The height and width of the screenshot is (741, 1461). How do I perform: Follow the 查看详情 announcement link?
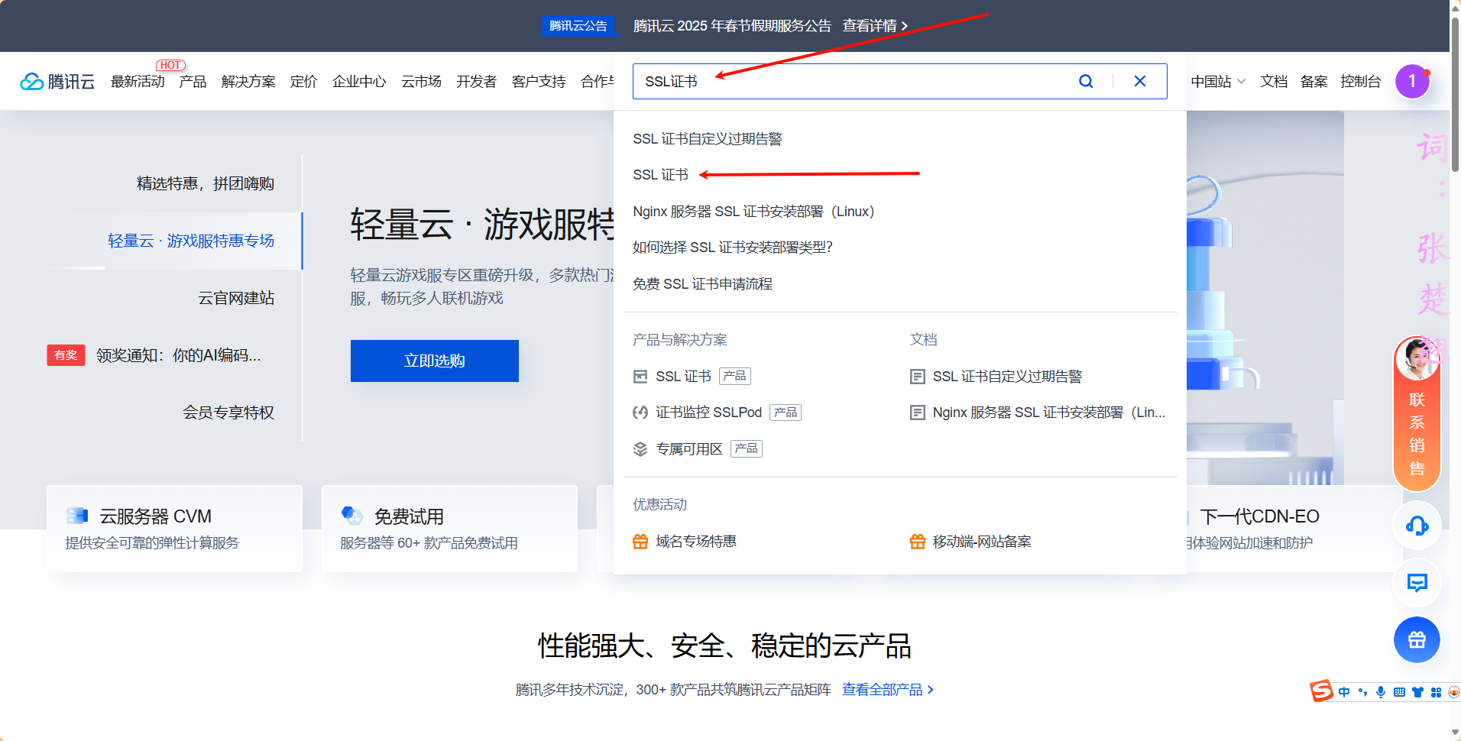[872, 25]
